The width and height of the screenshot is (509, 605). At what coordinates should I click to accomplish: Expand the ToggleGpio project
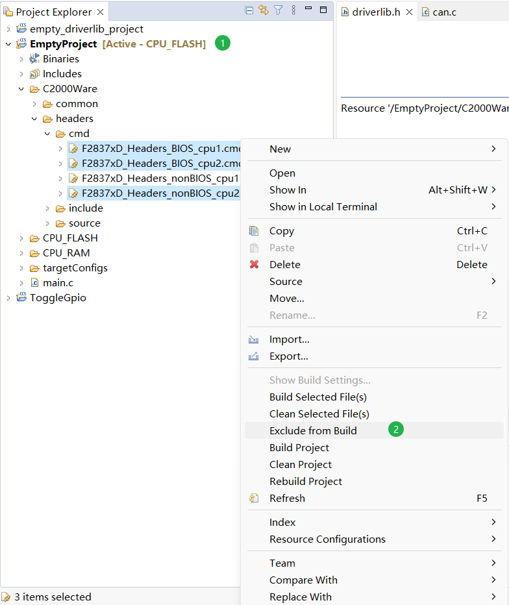tap(8, 298)
